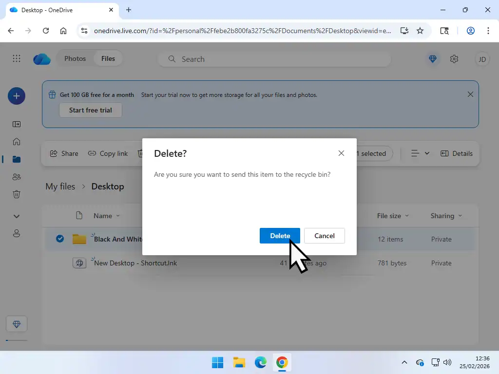Click the premium diamond icon in the header
499x374 pixels.
click(x=433, y=59)
